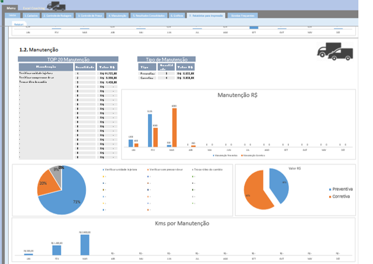Click the Trocar óleo do câmbio row

click(x=68, y=82)
